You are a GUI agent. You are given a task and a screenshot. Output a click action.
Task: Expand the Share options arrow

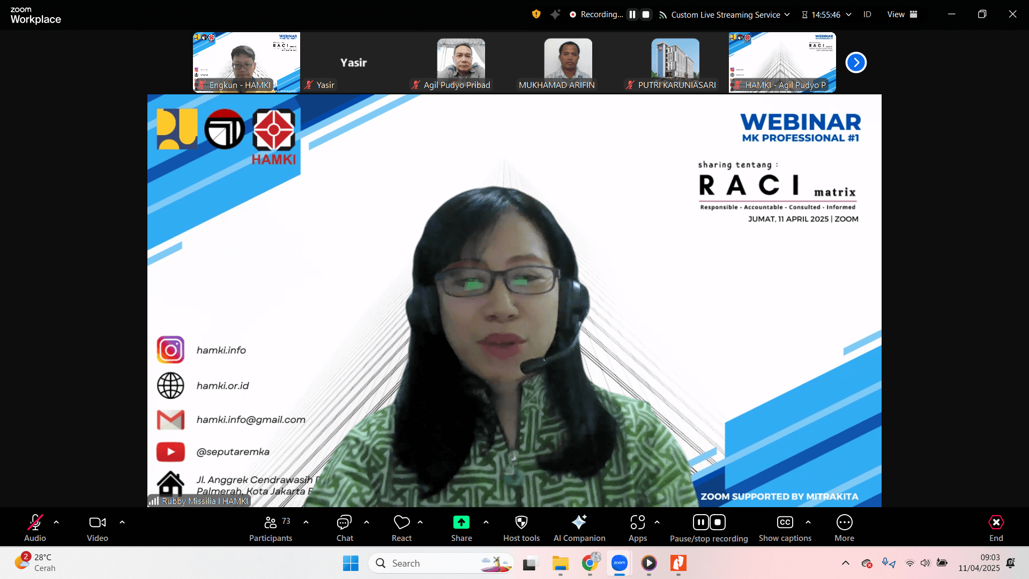tap(486, 522)
